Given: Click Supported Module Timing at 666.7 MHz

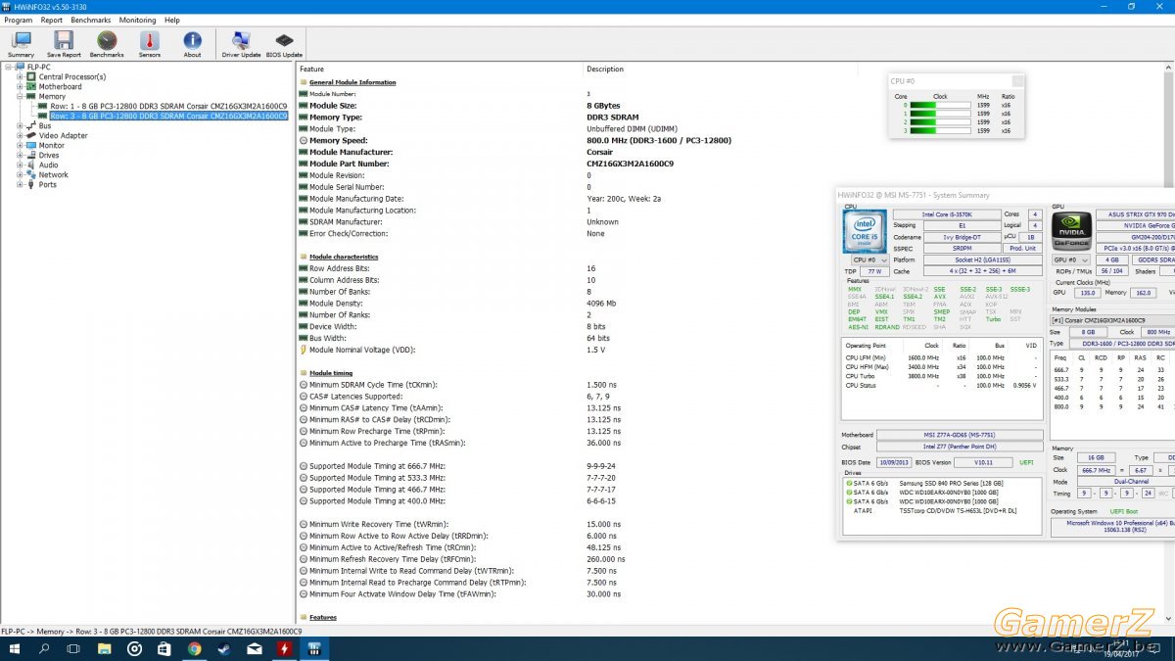Looking at the screenshot, I should (x=377, y=466).
